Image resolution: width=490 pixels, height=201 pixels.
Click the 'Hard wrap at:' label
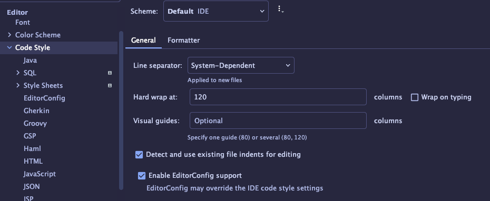pos(155,97)
